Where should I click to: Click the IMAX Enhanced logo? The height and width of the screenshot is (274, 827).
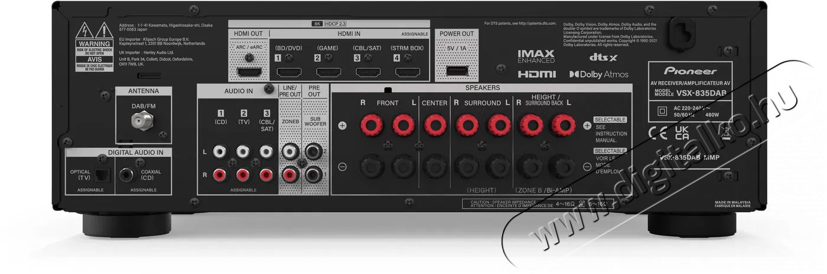536,57
